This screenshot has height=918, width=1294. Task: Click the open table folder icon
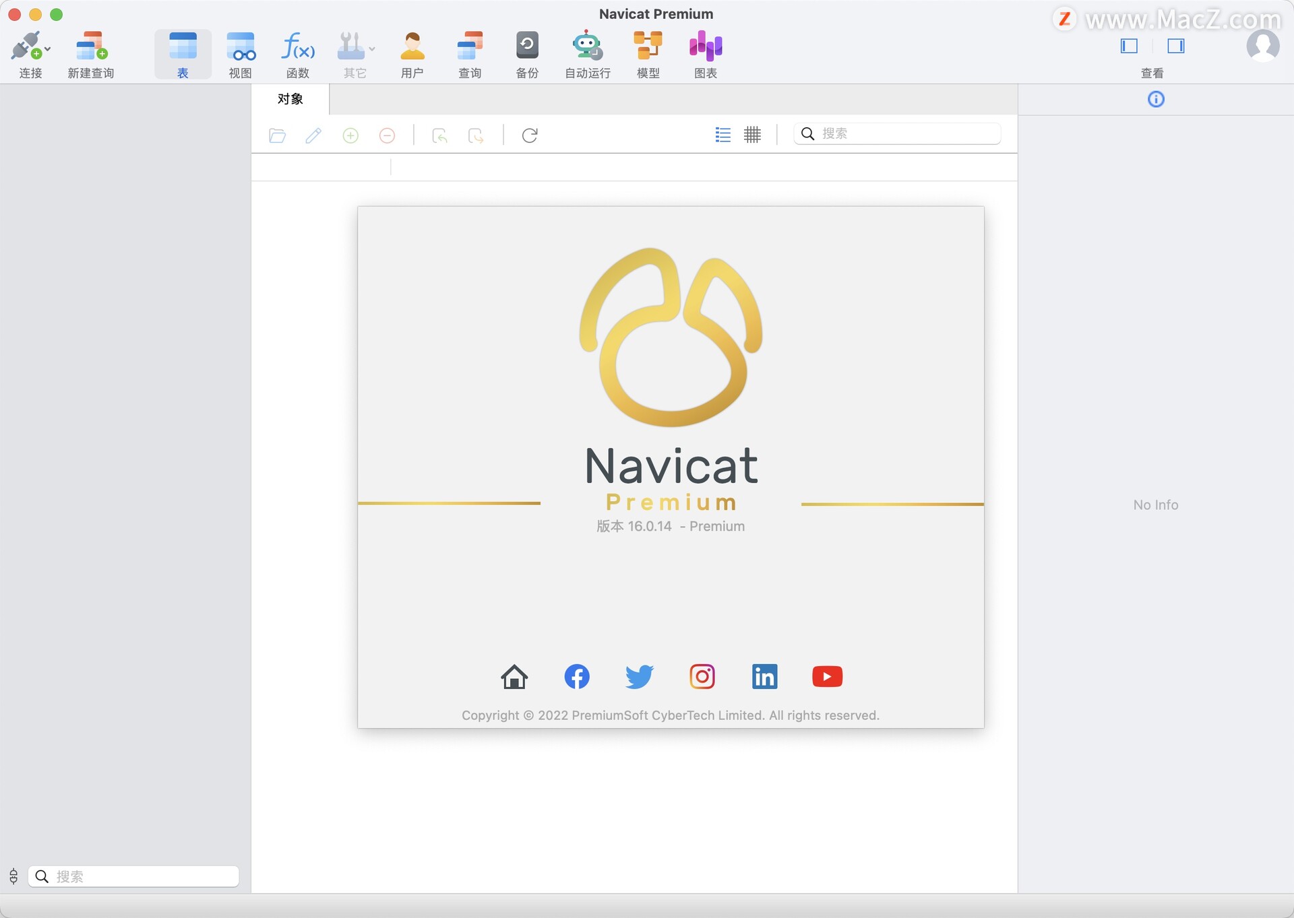(277, 135)
